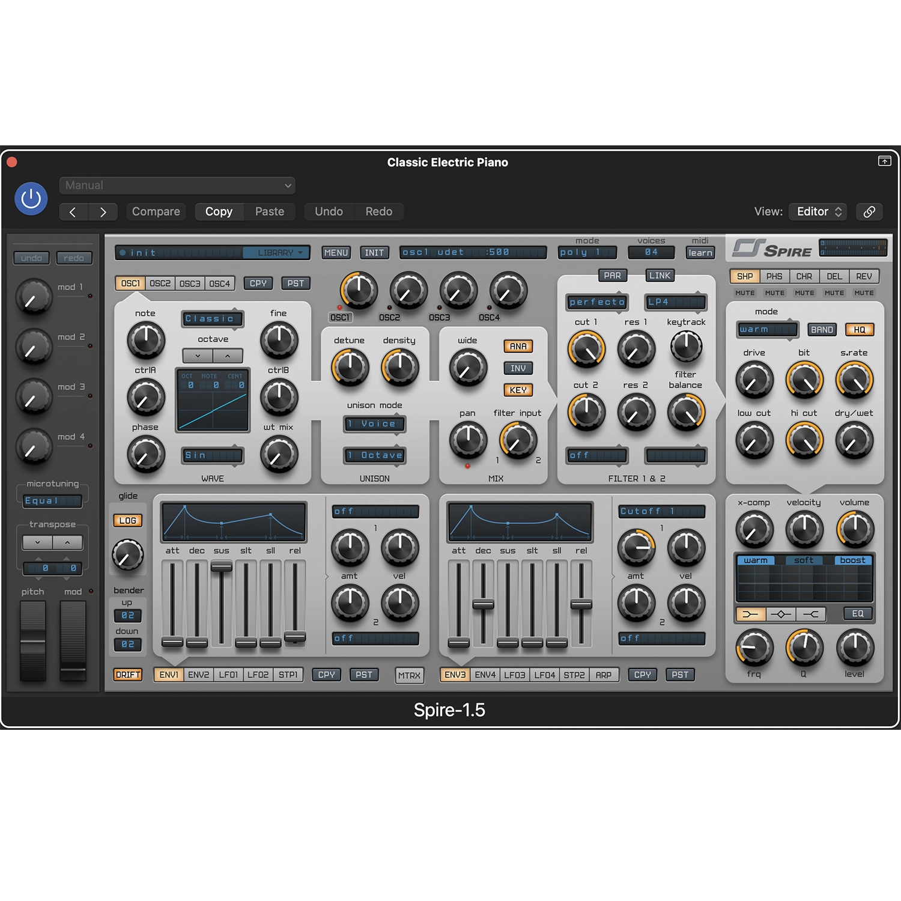Expand the unison mode 1 Voice dropdown

pyautogui.click(x=375, y=425)
